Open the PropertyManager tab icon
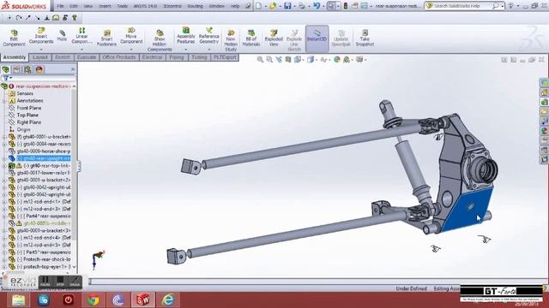 tap(17, 69)
